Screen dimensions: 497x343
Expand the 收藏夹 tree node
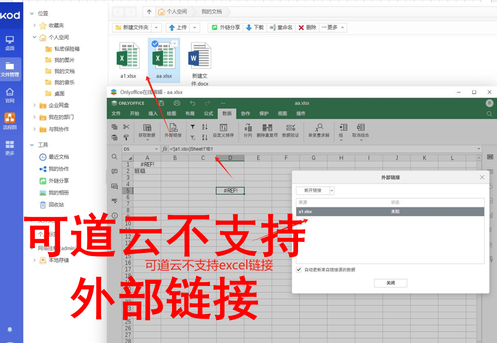pos(34,26)
